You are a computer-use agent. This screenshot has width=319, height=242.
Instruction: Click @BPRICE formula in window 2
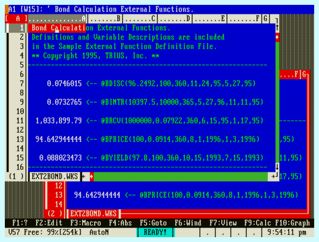[219, 195]
